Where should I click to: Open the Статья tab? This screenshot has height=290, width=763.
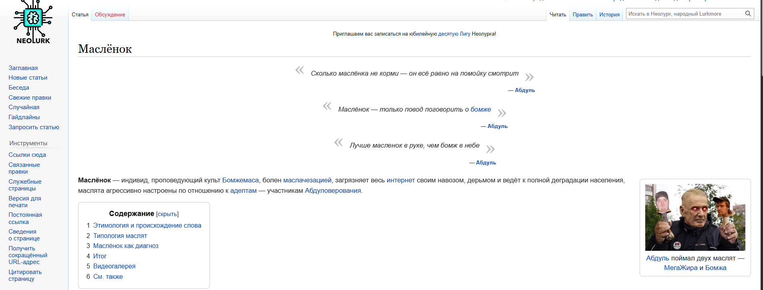(80, 14)
